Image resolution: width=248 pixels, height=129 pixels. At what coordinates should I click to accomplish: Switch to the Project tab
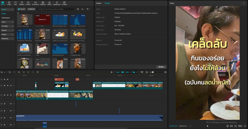coord(98,3)
